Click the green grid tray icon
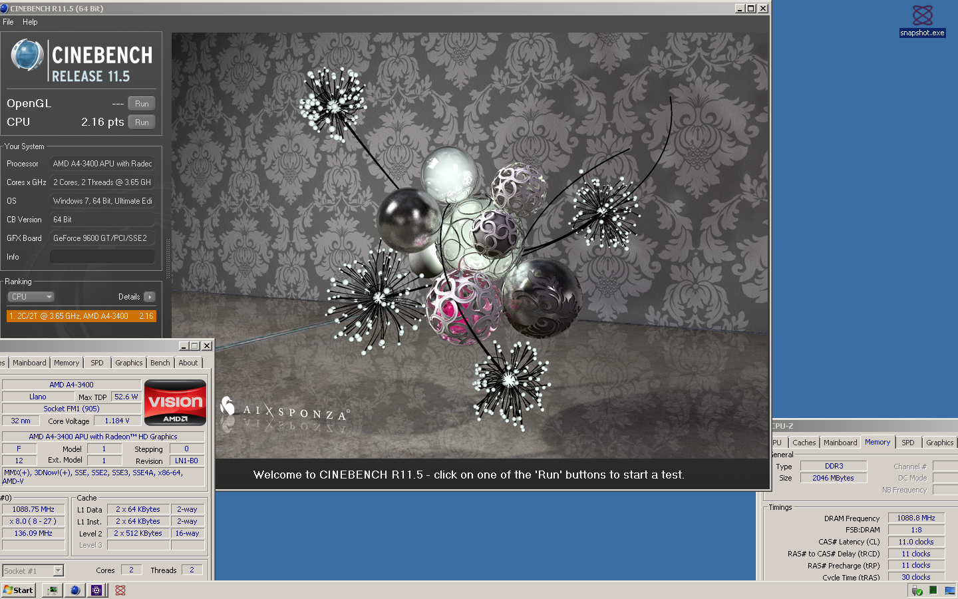This screenshot has height=599, width=958. click(933, 590)
